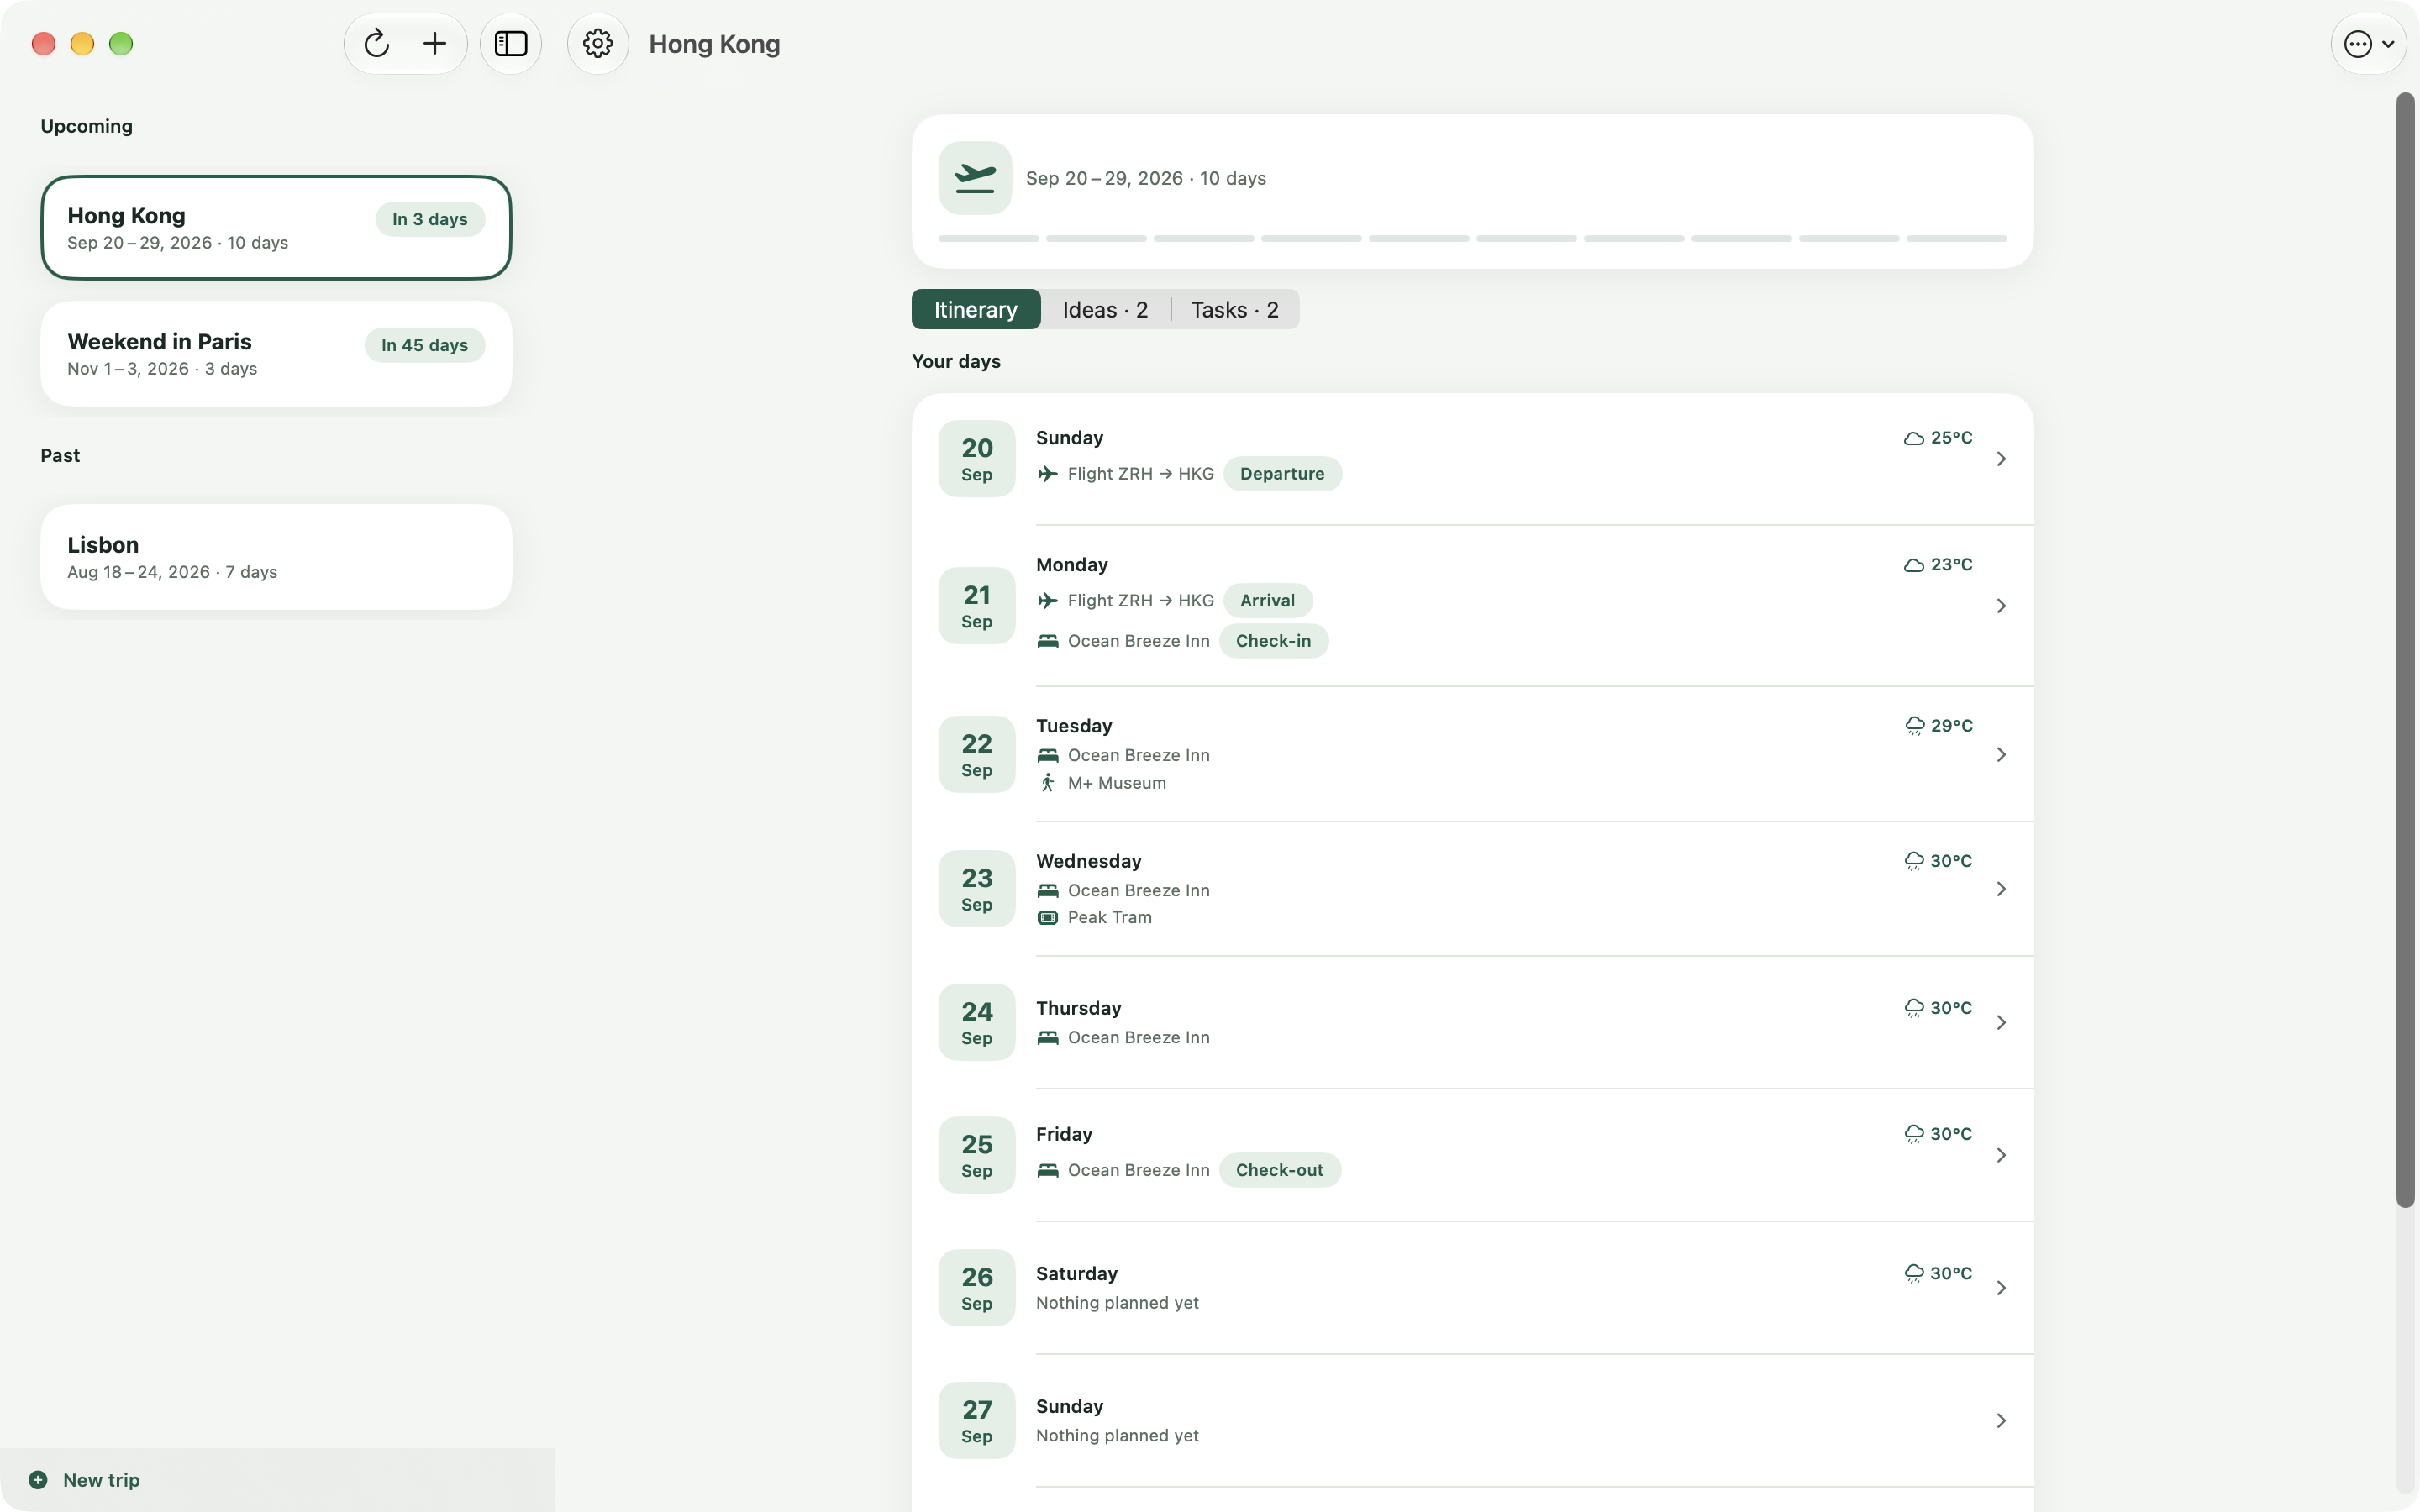Viewport: 2420px width, 1512px height.
Task: Open the settings gear icon
Action: [x=598, y=44]
